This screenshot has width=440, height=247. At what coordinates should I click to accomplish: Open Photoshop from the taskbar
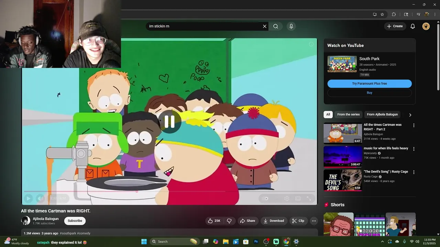(256, 242)
